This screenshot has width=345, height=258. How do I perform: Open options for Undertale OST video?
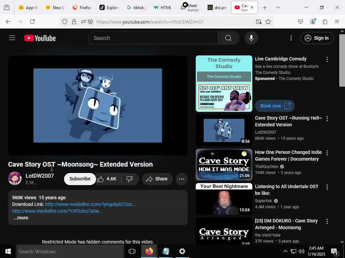coord(327,187)
